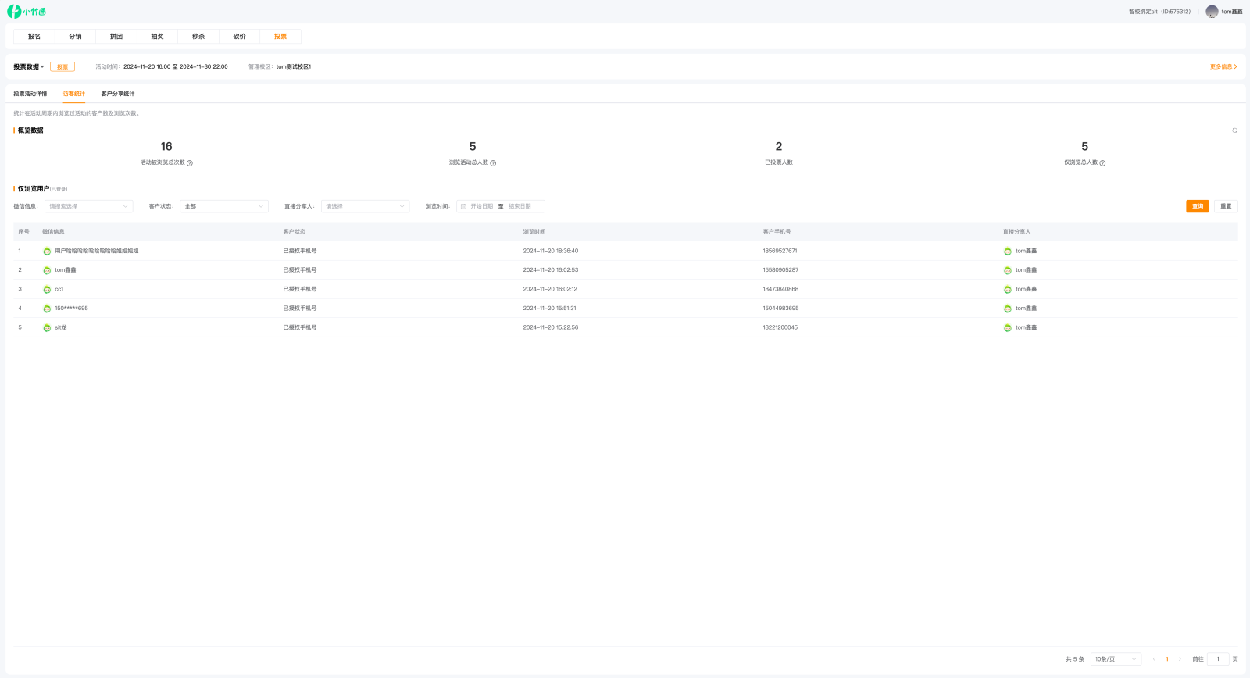Click the 结束日期 end date input

click(x=520, y=206)
